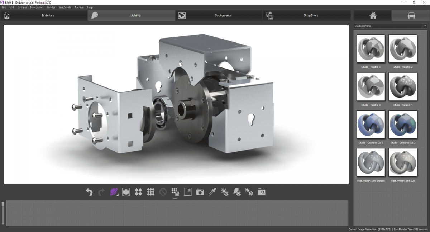This screenshot has height=232, width=430.
Task: Open the Camera menu
Action: tap(22, 7)
